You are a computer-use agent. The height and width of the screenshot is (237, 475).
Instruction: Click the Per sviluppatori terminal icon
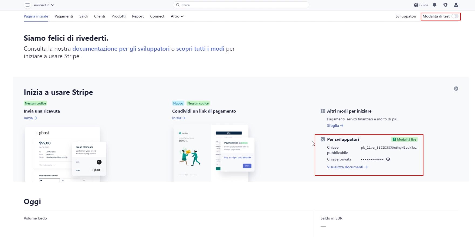click(x=323, y=139)
